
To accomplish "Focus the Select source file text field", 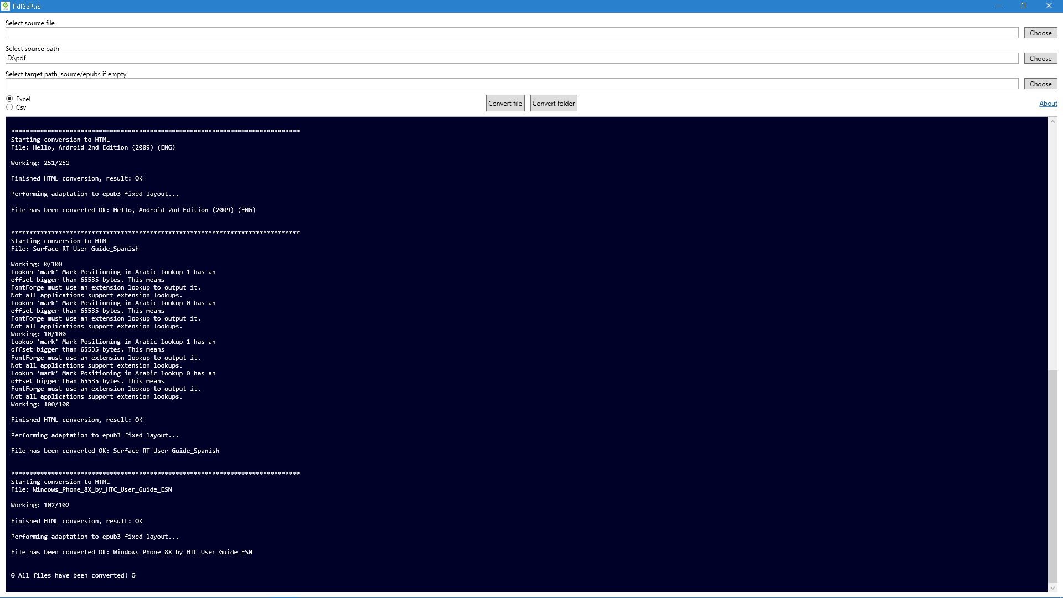I will (x=511, y=33).
